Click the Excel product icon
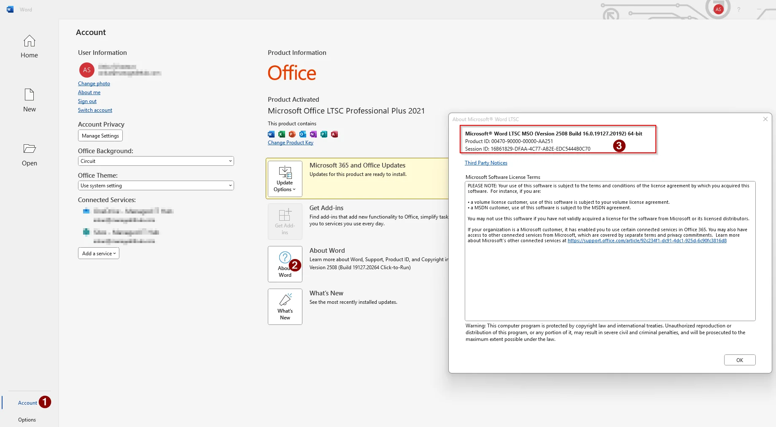Screen dimensions: 776x427 (282, 134)
